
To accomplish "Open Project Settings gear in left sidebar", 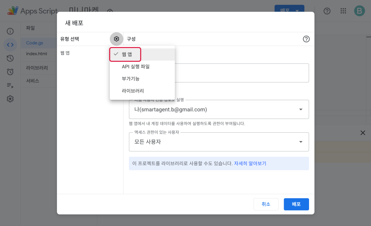I will pyautogui.click(x=10, y=99).
